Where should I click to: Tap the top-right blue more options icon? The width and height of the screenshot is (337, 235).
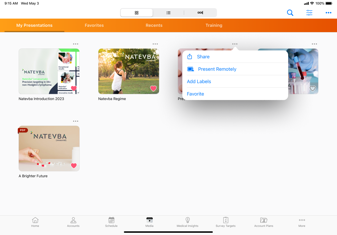click(328, 13)
